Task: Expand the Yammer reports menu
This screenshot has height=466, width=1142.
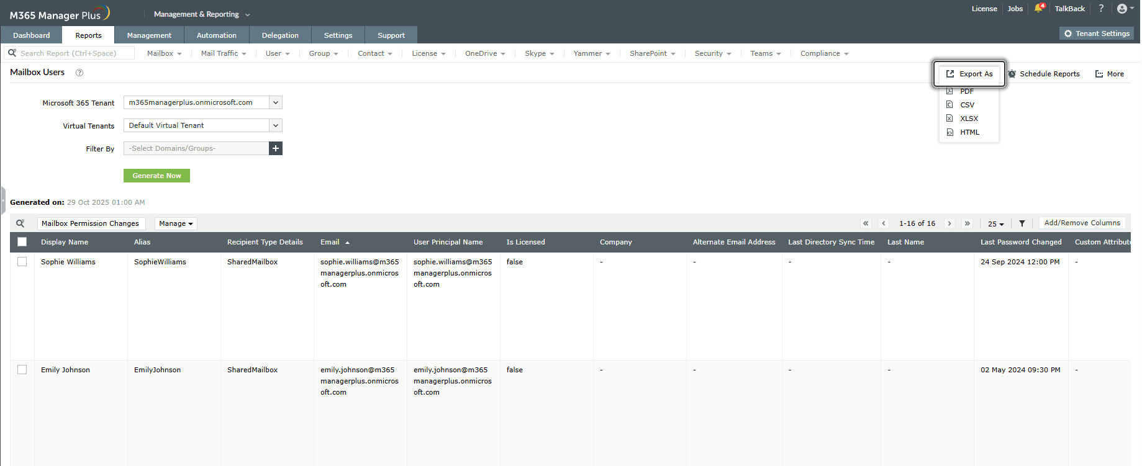Action: coord(592,53)
